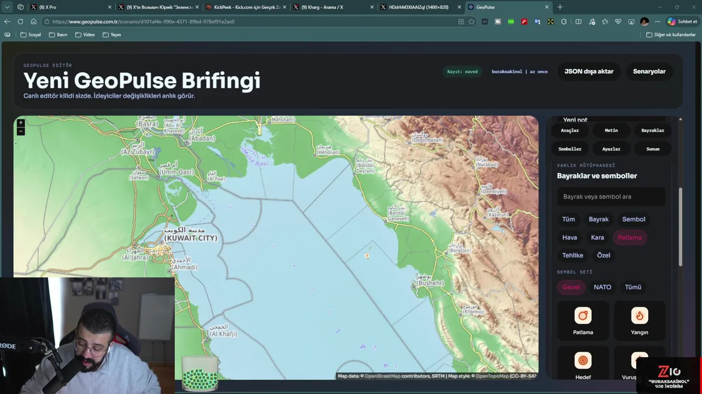Filter symbols by Tehlike category

point(573,256)
